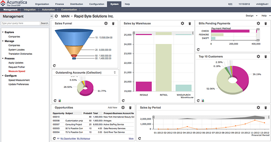271x142 pixels.
Task: Open the Help menu in top bar
Action: pos(127,4)
